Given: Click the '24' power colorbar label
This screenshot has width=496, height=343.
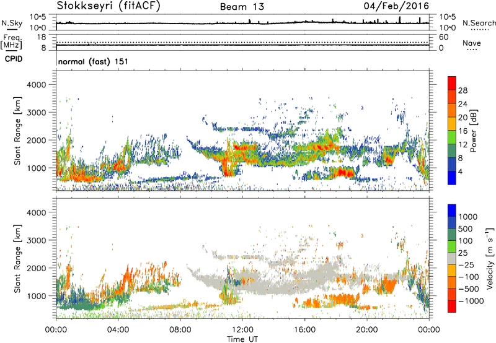Looking at the screenshot, I should coord(463,104).
